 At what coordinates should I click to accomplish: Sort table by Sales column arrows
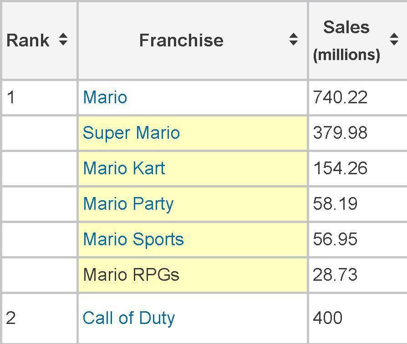[394, 39]
